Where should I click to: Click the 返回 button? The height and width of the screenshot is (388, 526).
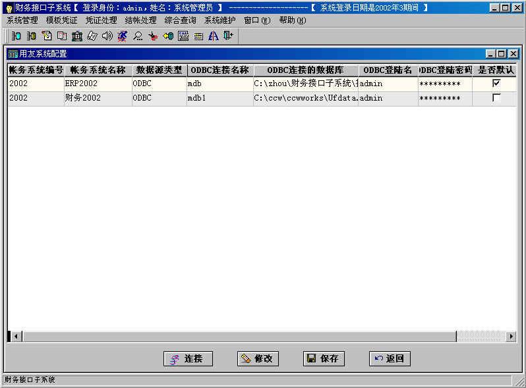(x=390, y=358)
